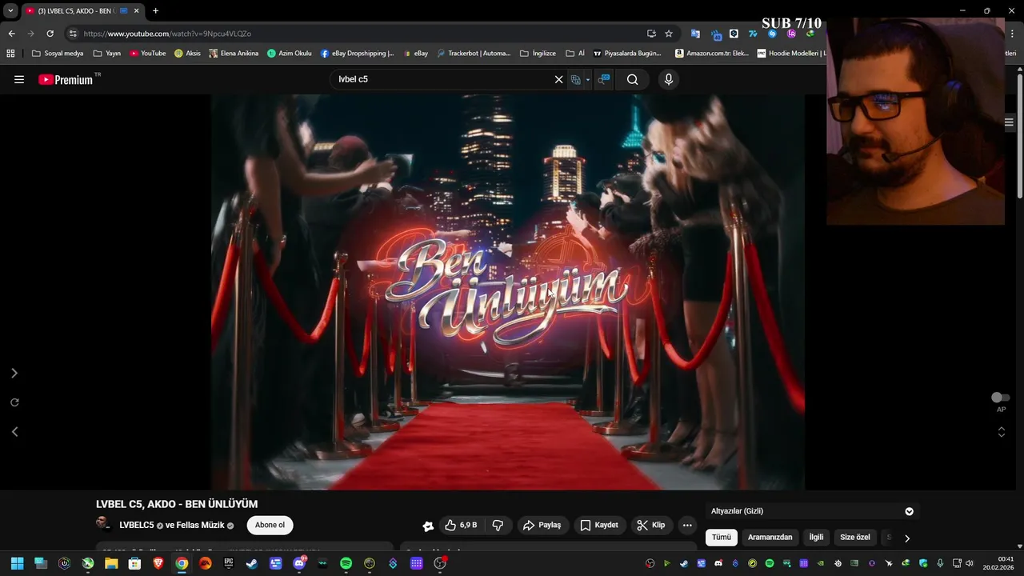Like the video with 6,9 B likes
Screen dimensions: 1024x576
461,526
